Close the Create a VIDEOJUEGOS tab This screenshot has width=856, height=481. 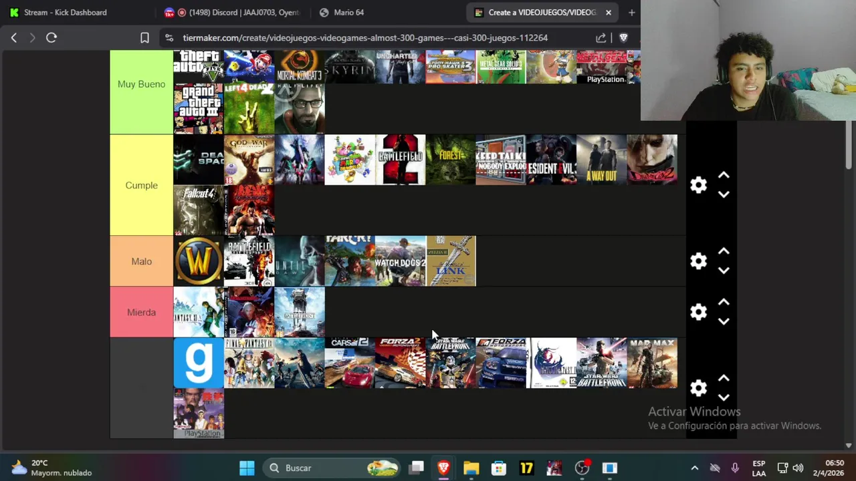click(x=608, y=12)
